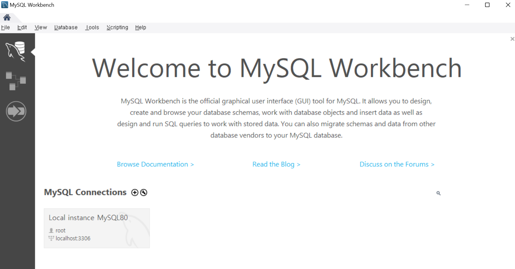Dismiss the welcome panel with the X
515x269 pixels.
click(x=512, y=39)
